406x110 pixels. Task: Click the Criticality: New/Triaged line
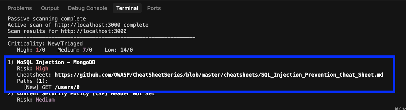[45, 43]
